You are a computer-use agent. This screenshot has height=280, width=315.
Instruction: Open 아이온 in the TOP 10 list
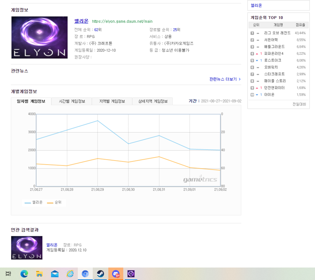(269, 95)
